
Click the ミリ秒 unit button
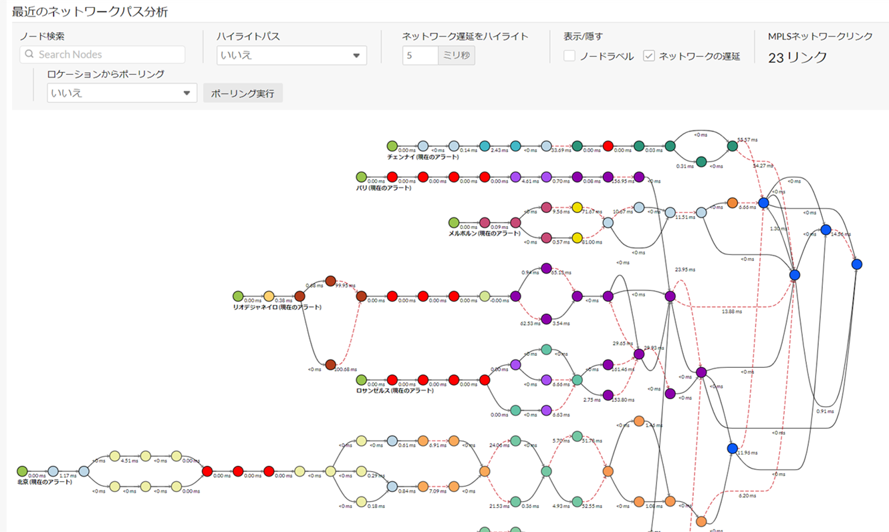pyautogui.click(x=456, y=55)
